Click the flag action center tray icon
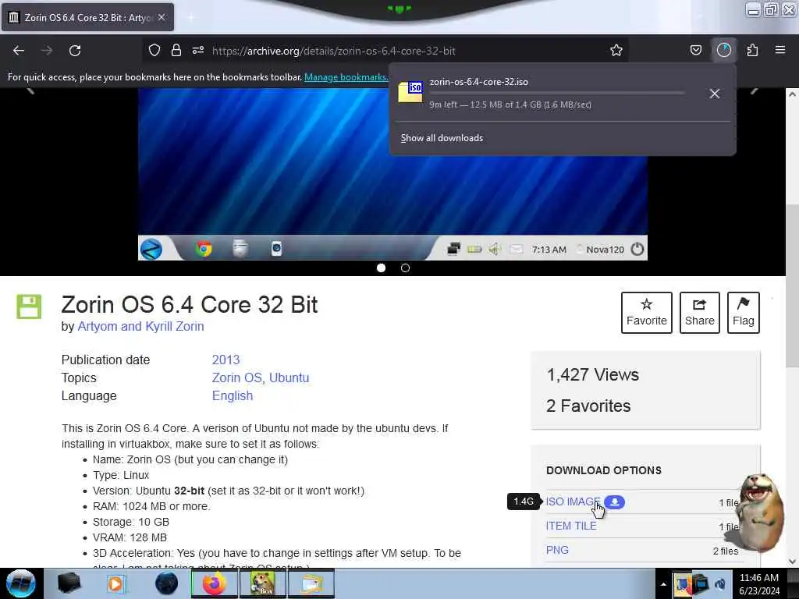 point(683,584)
